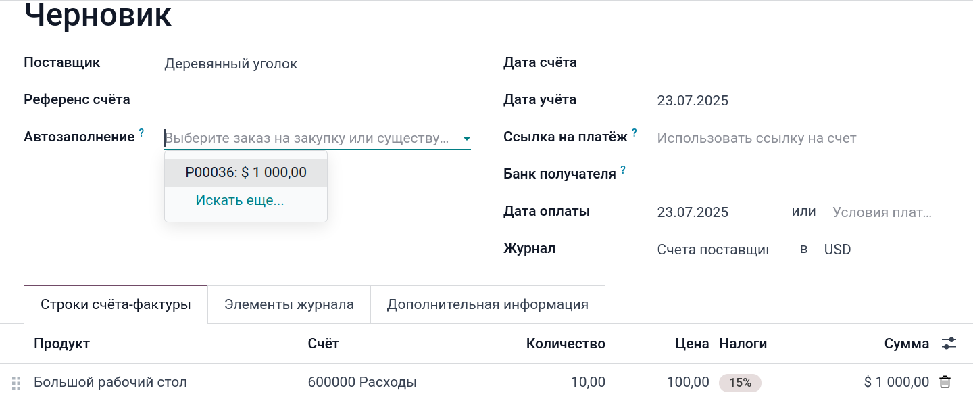Click the 15% tax tag
The height and width of the screenshot is (401, 973).
[740, 383]
